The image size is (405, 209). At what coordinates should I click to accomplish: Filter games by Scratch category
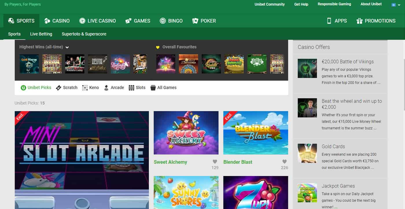[x=67, y=88]
